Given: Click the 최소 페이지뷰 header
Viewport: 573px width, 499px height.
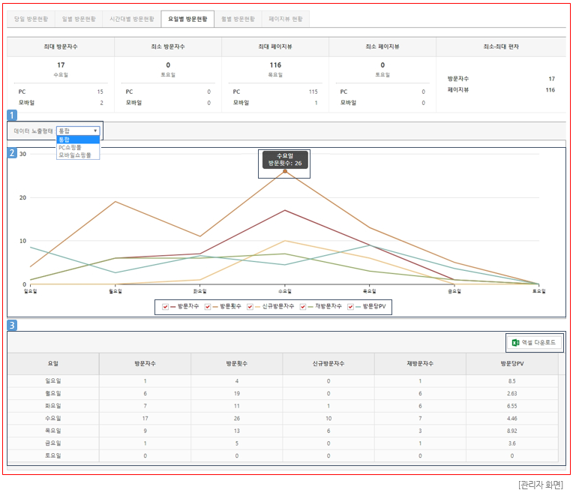Looking at the screenshot, I should [x=382, y=47].
